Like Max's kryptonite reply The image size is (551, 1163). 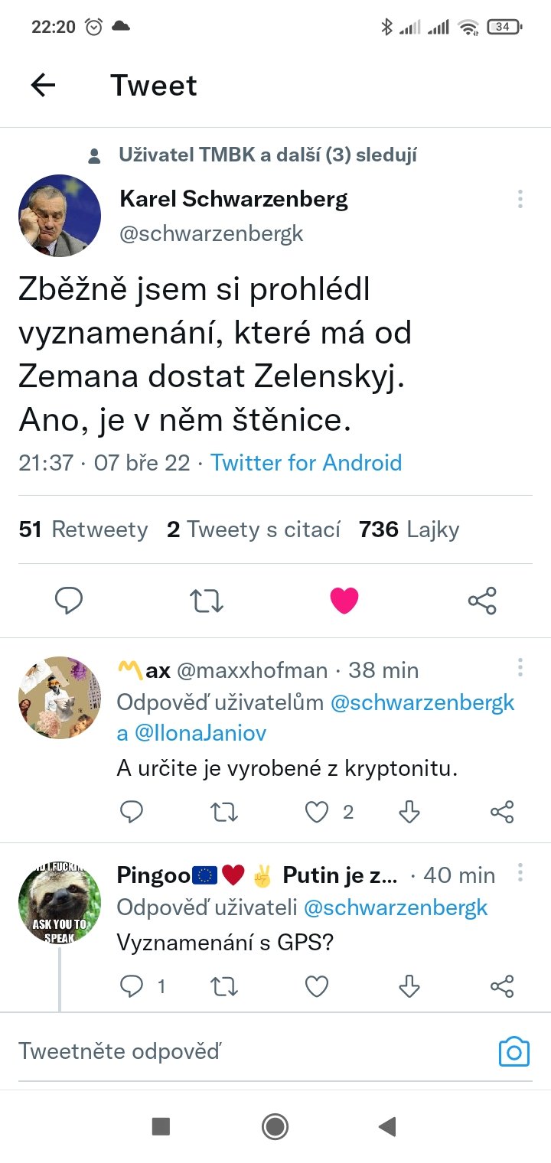(317, 812)
